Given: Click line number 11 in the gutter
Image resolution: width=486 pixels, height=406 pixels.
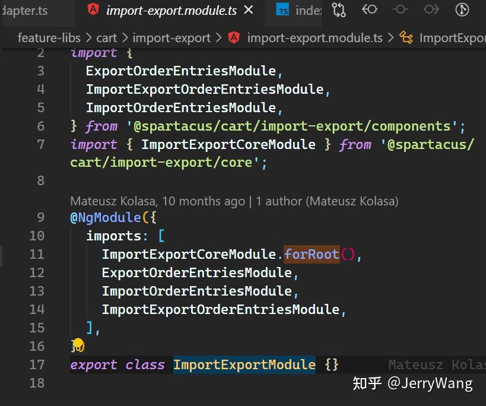Looking at the screenshot, I should pyautogui.click(x=37, y=254).
